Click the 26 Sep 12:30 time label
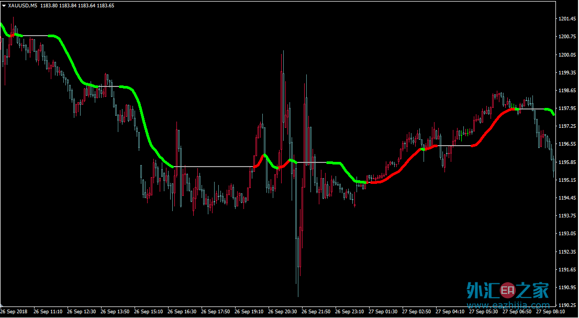This screenshot has height=318, width=579. pos(82,312)
